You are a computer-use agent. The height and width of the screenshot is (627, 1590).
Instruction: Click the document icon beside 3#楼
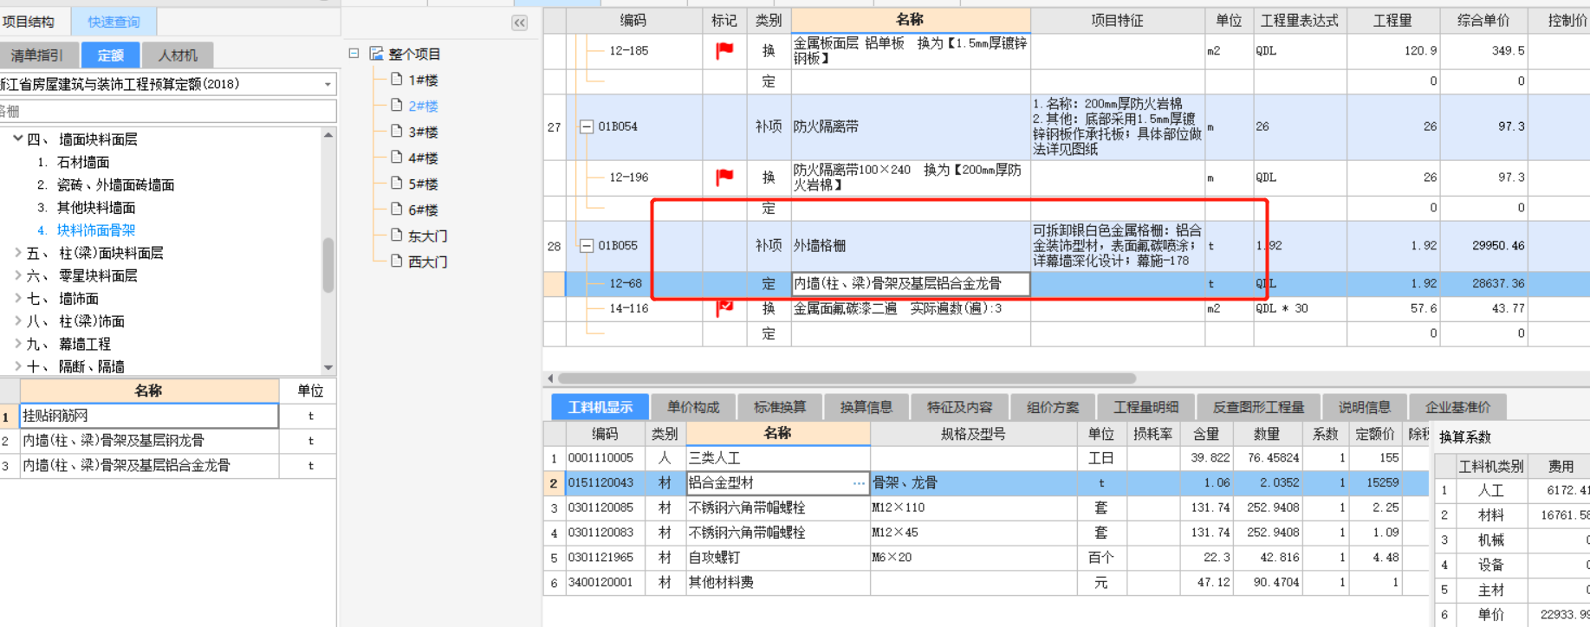tap(397, 132)
